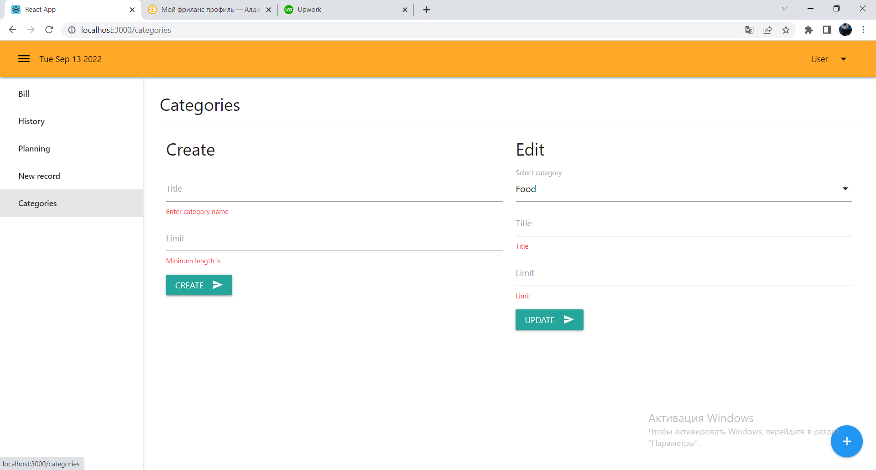This screenshot has height=470, width=876.
Task: Click the Categories page heading
Action: coord(200,105)
